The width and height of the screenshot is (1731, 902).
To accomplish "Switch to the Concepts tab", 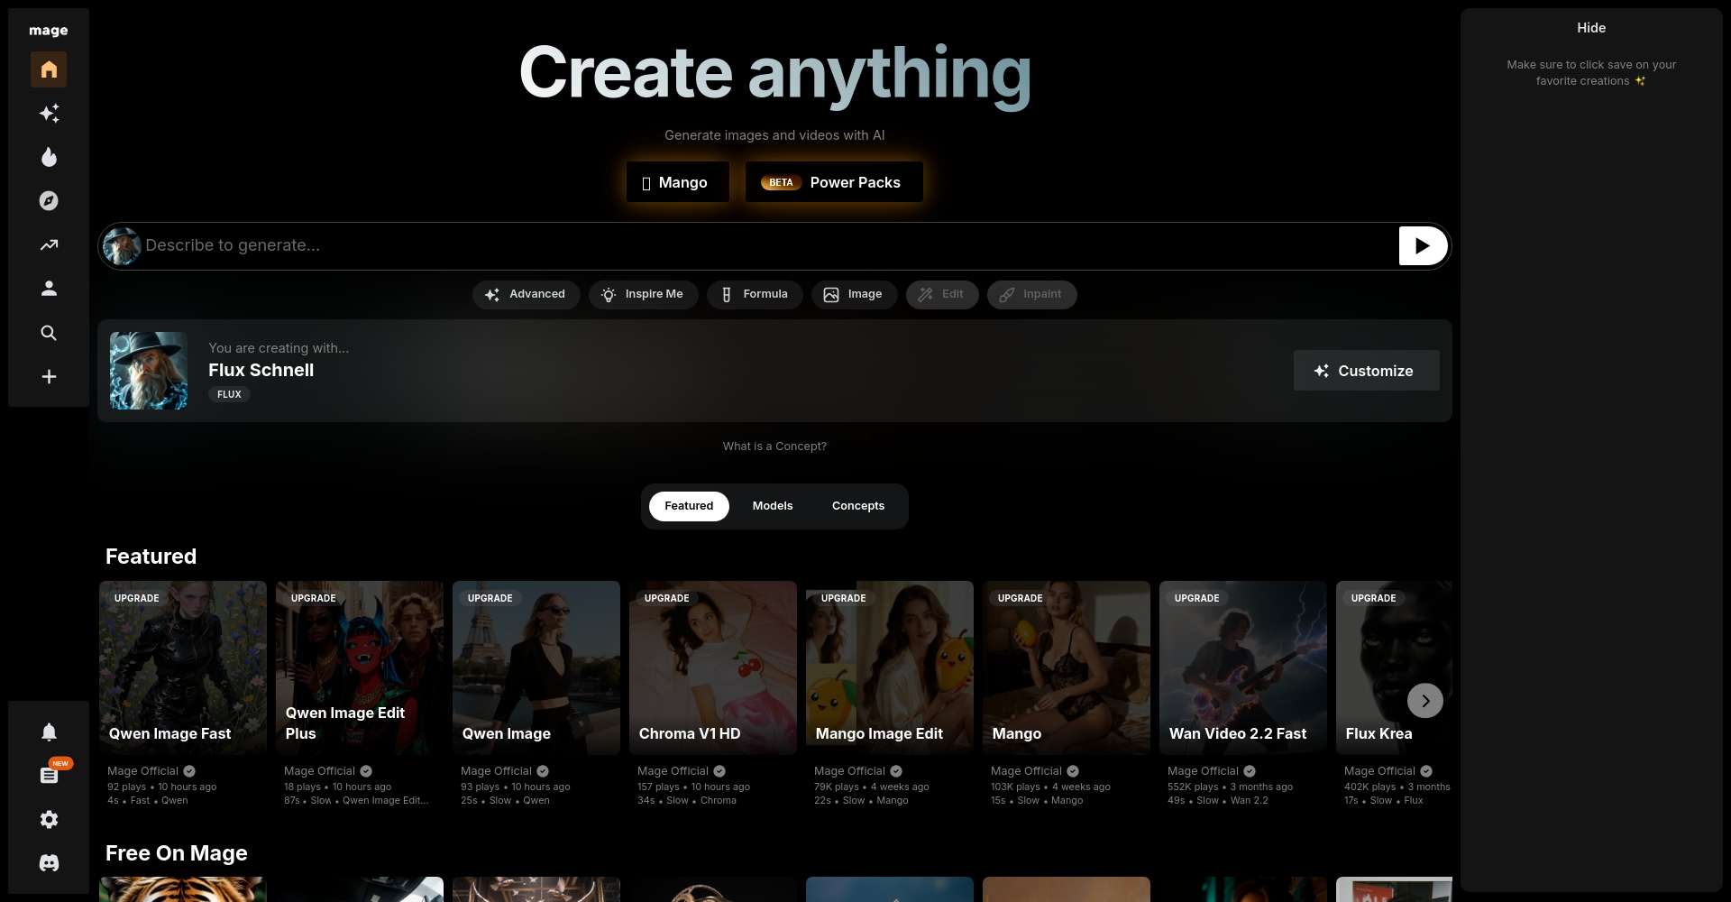I will [857, 506].
